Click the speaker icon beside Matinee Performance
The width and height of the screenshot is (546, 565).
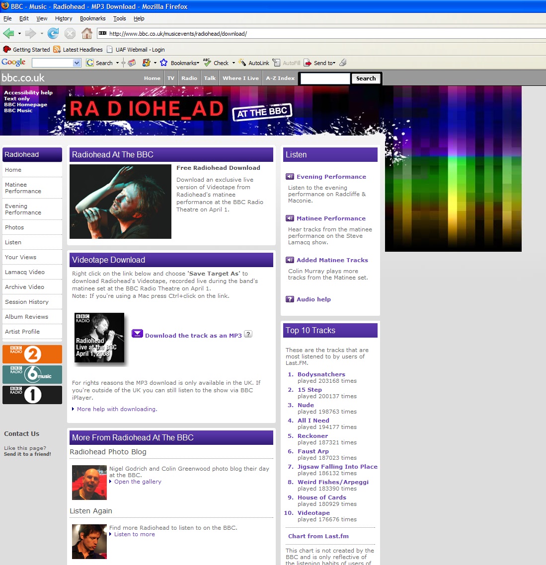click(290, 218)
